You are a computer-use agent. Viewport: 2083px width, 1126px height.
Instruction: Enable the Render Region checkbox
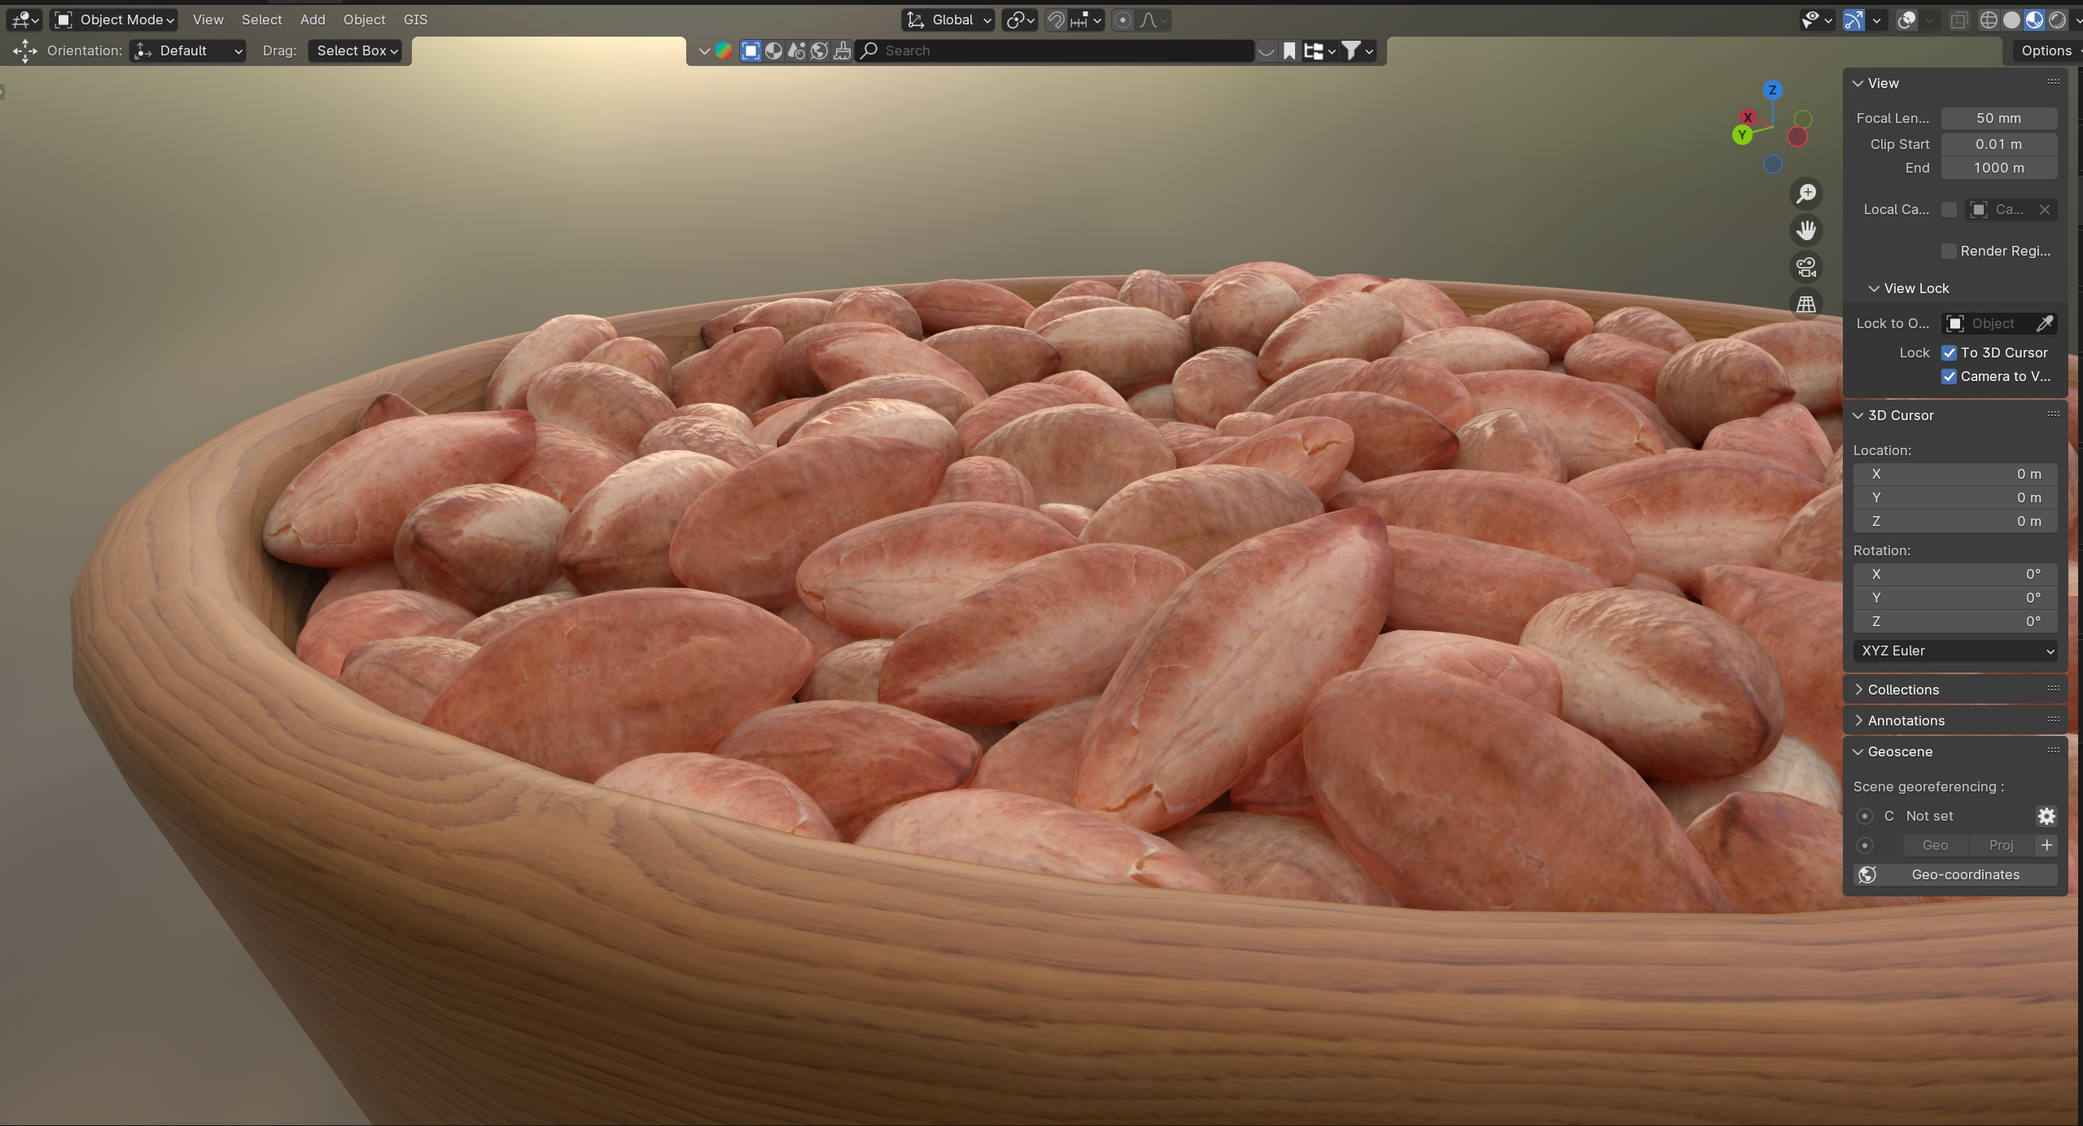[x=1949, y=251]
